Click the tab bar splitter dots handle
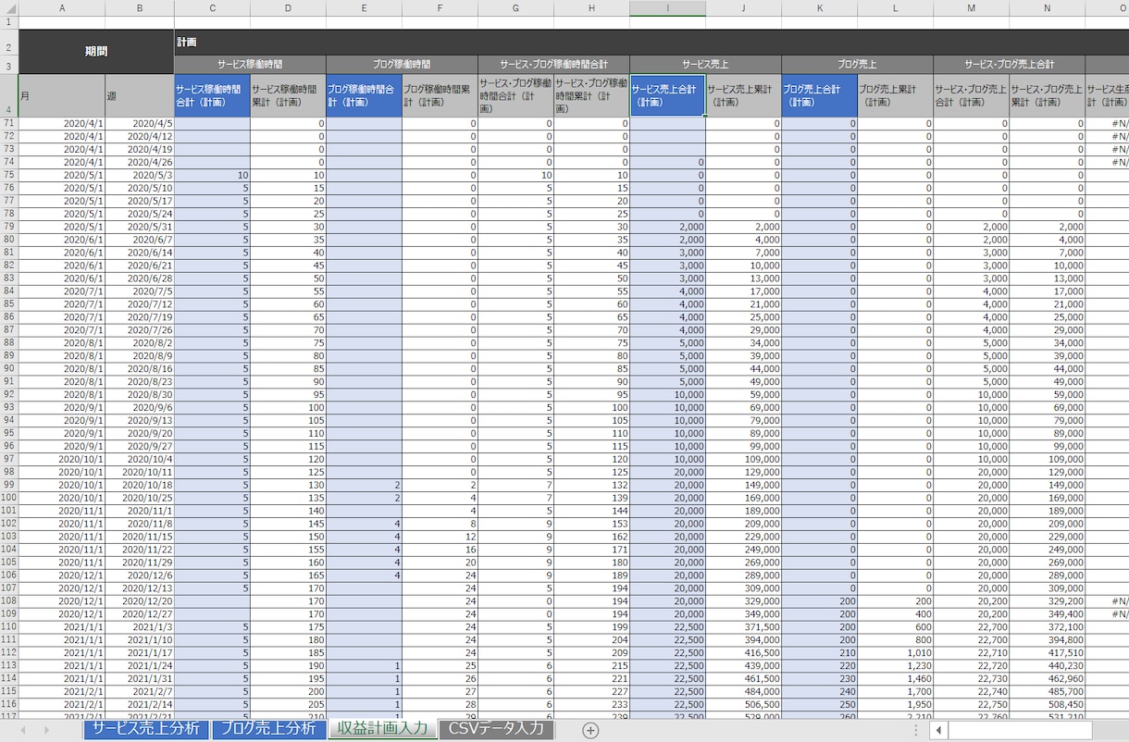This screenshot has height=742, width=1129. 916,730
